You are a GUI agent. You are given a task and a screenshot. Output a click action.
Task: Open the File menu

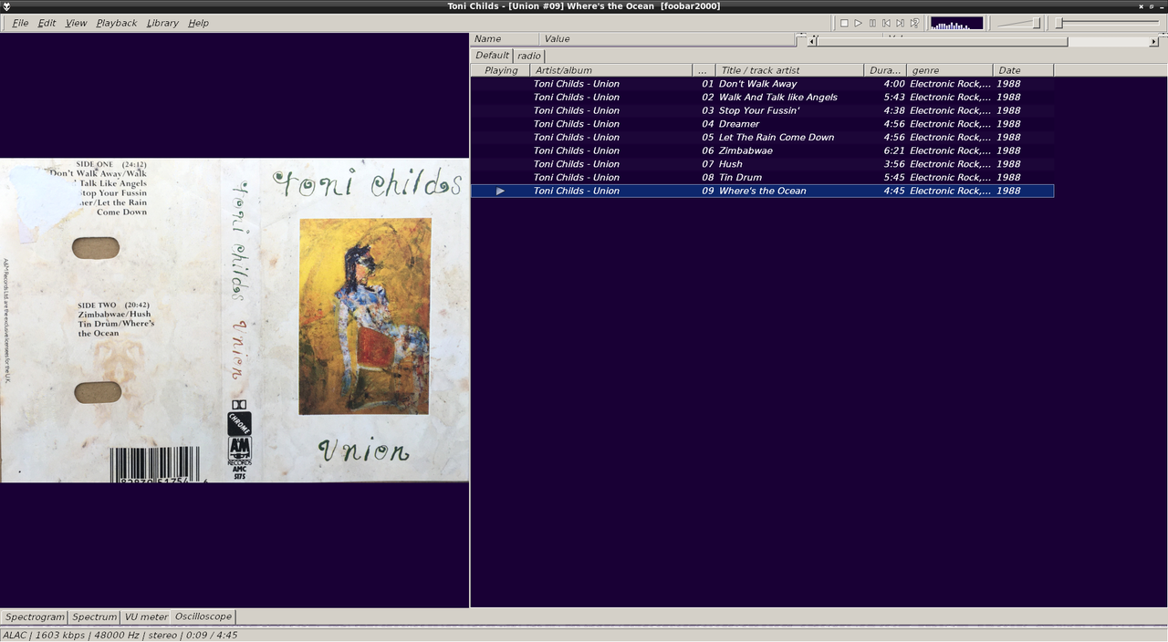(x=20, y=23)
